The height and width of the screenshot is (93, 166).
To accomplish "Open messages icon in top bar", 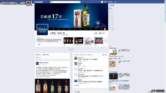I will tap(46, 2).
